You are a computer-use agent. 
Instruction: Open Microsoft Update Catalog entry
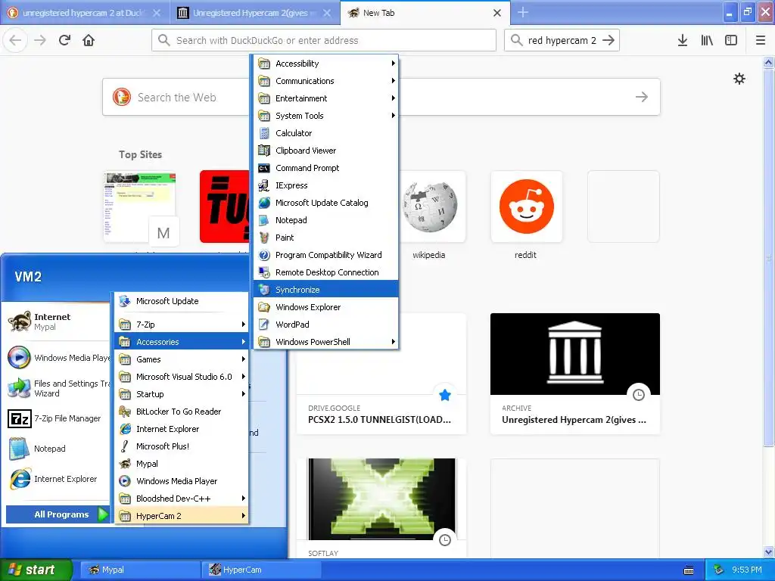click(325, 203)
